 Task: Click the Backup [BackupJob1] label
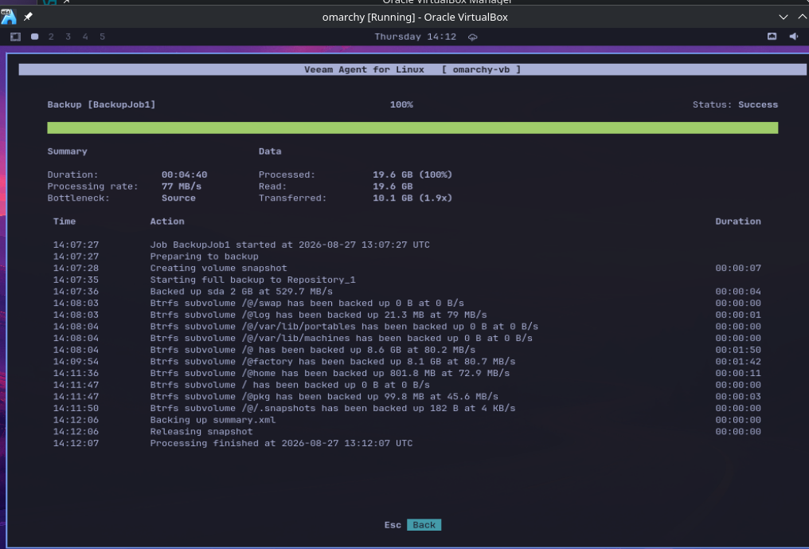[101, 104]
